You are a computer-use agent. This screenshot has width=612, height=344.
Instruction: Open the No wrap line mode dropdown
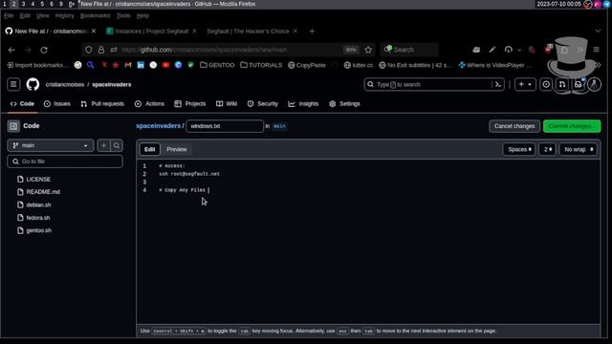[578, 149]
